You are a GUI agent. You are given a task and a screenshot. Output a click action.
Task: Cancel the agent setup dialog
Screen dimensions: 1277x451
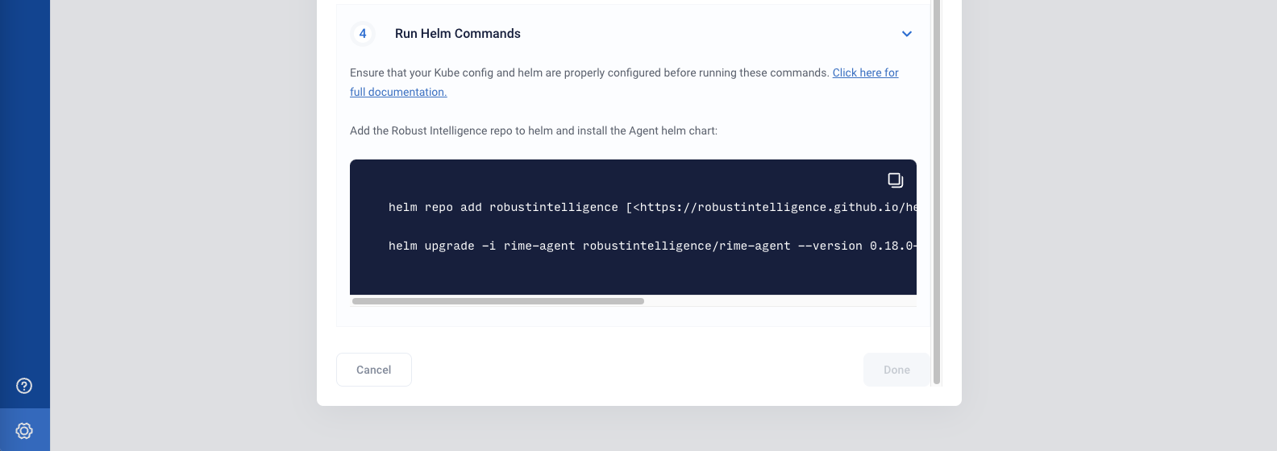click(x=374, y=370)
